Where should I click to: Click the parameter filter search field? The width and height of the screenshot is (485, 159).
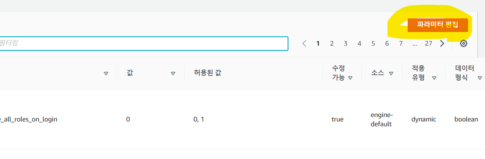(x=144, y=43)
